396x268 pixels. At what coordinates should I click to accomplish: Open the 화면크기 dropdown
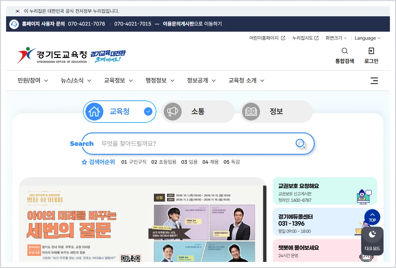[x=336, y=38]
